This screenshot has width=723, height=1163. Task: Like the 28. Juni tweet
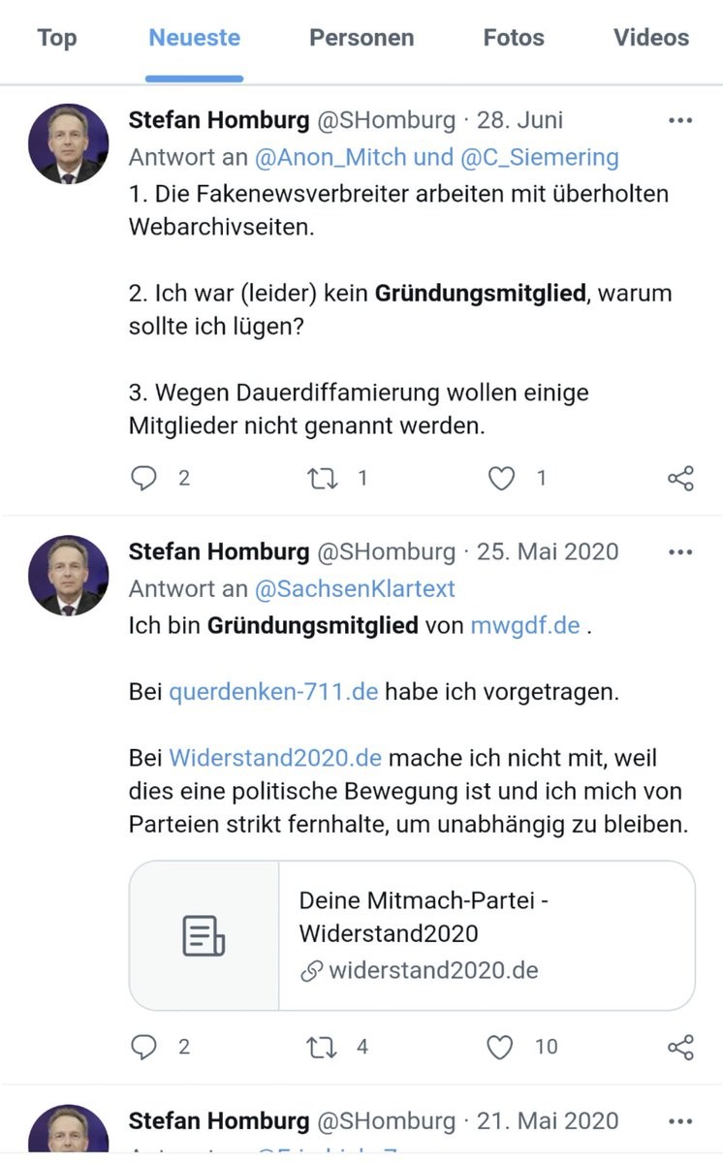(x=501, y=478)
